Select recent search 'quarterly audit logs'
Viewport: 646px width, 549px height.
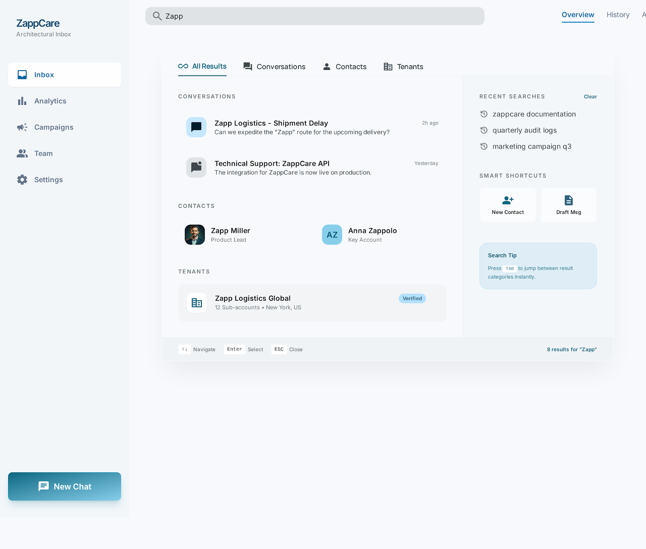[x=524, y=130]
